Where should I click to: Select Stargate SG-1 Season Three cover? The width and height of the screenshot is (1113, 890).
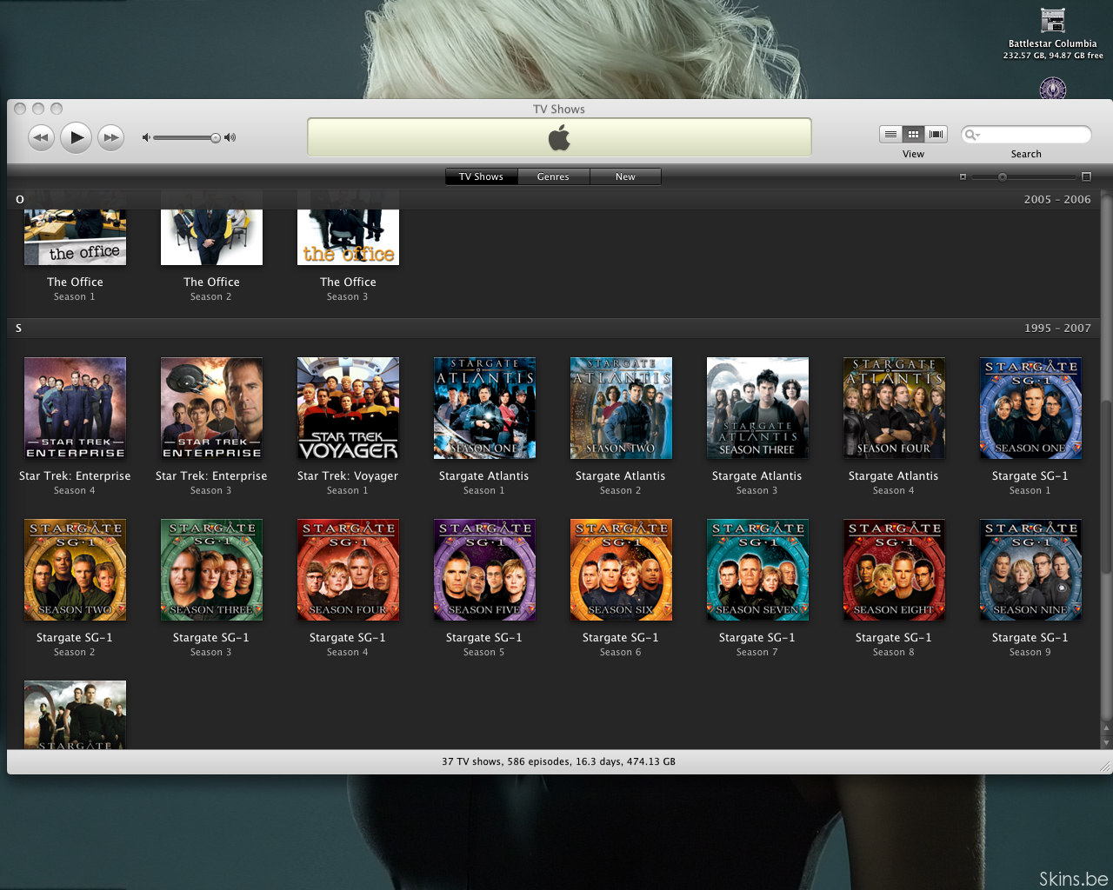211,569
